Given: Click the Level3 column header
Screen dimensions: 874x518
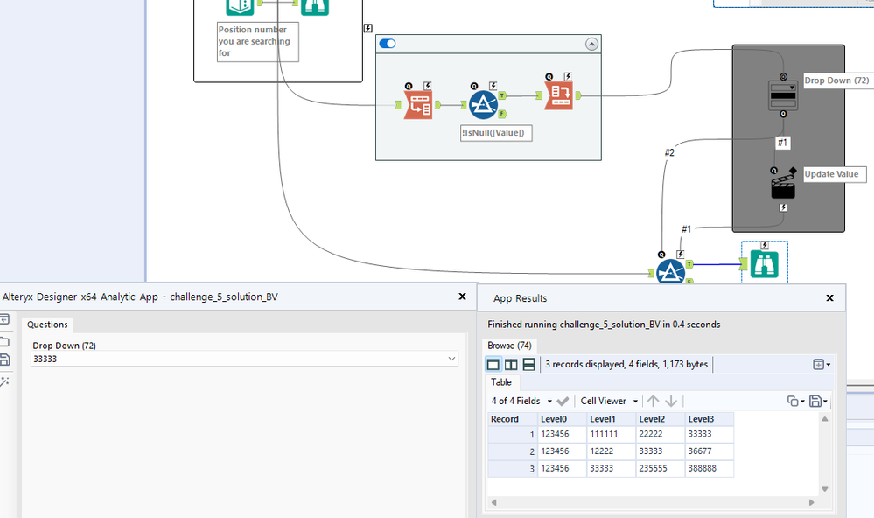Looking at the screenshot, I should 709,419.
